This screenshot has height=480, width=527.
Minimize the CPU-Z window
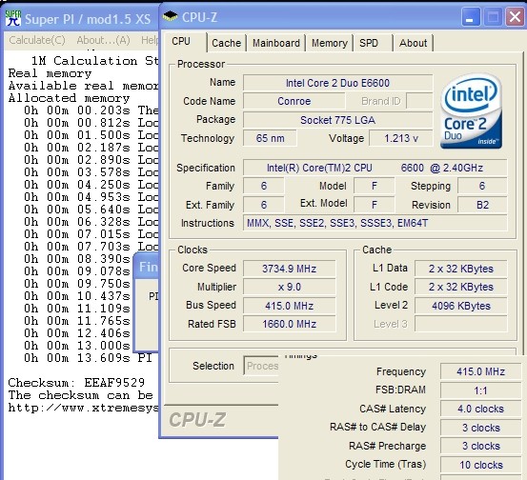[471, 16]
